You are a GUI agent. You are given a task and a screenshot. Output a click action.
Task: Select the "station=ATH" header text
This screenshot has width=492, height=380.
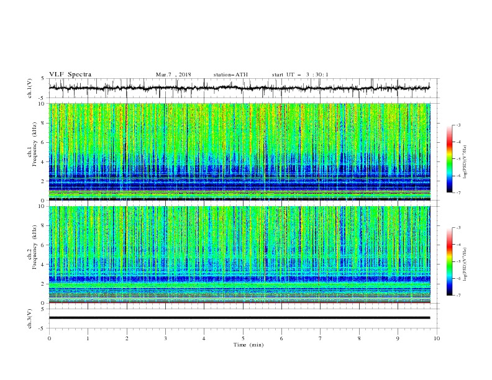230,75
